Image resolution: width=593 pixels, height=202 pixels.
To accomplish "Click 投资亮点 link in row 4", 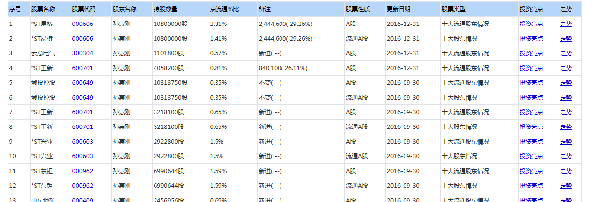I will [x=531, y=68].
